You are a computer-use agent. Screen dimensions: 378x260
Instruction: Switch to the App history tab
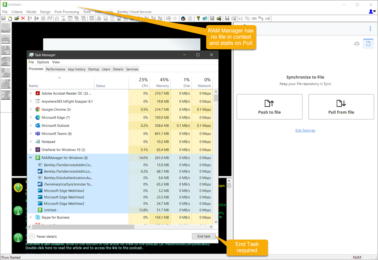77,69
